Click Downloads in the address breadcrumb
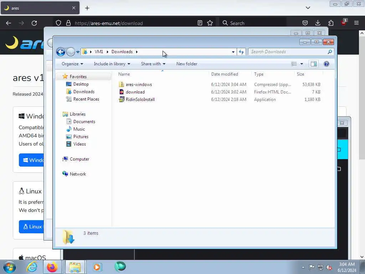 pos(122,52)
